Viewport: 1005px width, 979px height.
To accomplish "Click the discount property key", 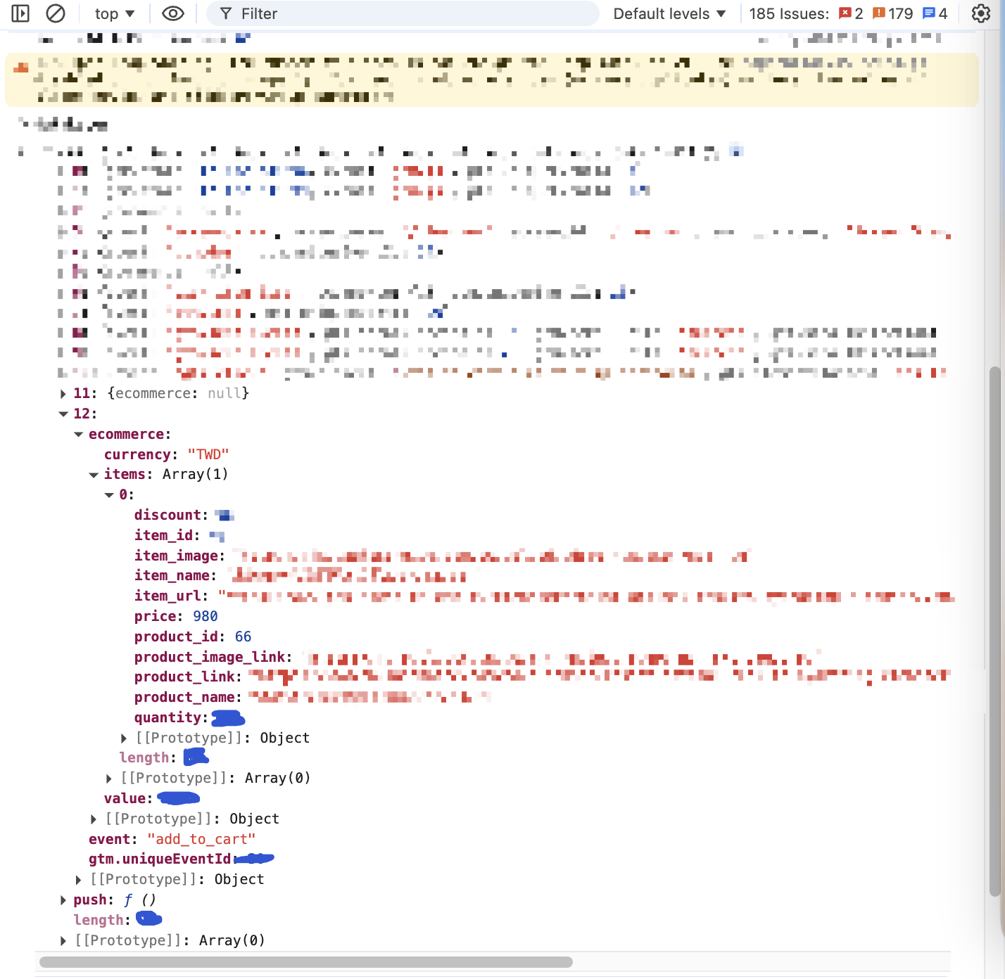I will 168,515.
